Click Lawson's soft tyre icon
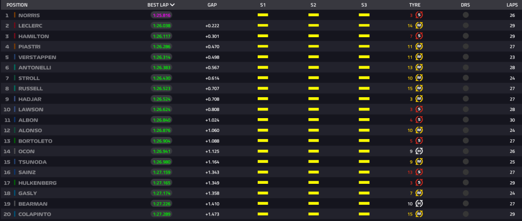The height and width of the screenshot is (221, 522). tap(419, 109)
